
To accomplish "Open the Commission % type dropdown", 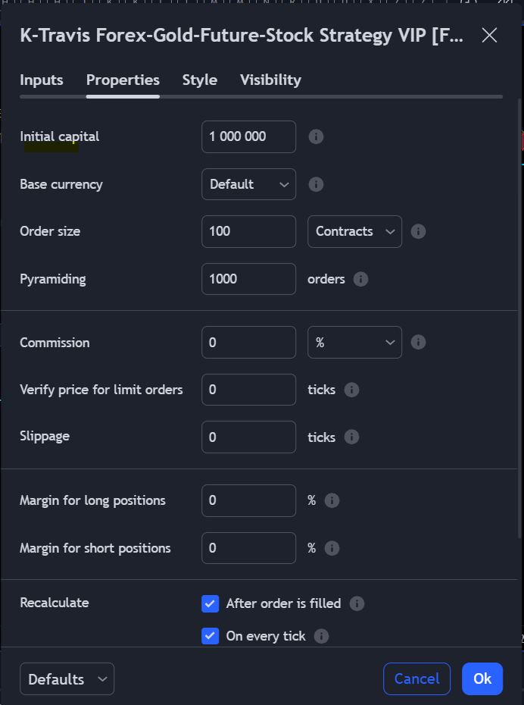I will [x=354, y=343].
